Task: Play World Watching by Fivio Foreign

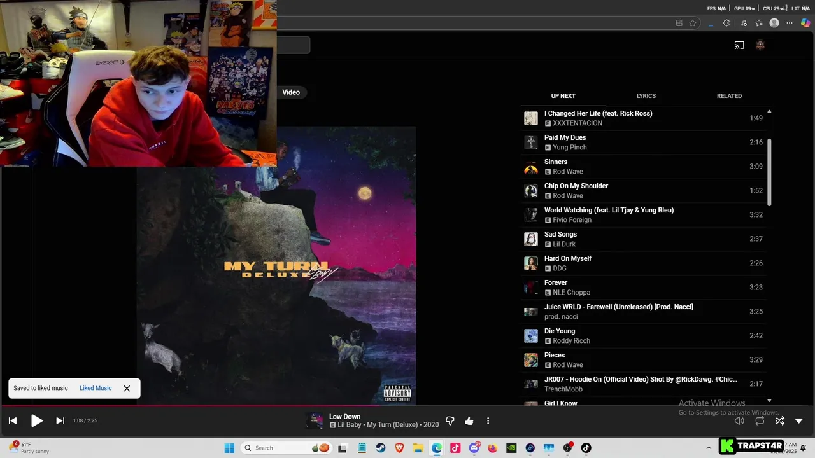Action: coord(643,215)
